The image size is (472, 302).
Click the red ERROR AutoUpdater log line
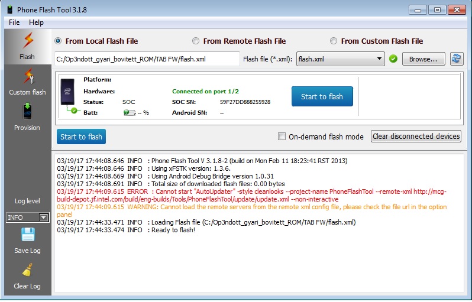point(251,196)
